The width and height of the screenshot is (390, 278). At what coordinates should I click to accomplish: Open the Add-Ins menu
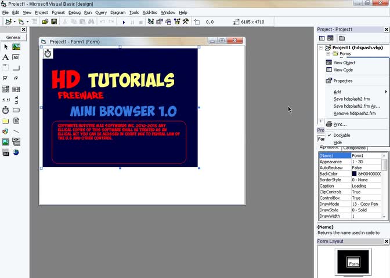(150, 13)
